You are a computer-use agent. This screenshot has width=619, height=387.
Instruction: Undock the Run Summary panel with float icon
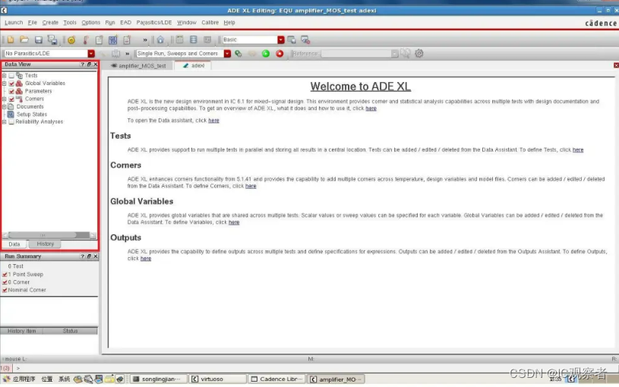[89, 256]
